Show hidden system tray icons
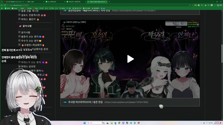The width and height of the screenshot is (223, 125). pyautogui.click(x=201, y=123)
